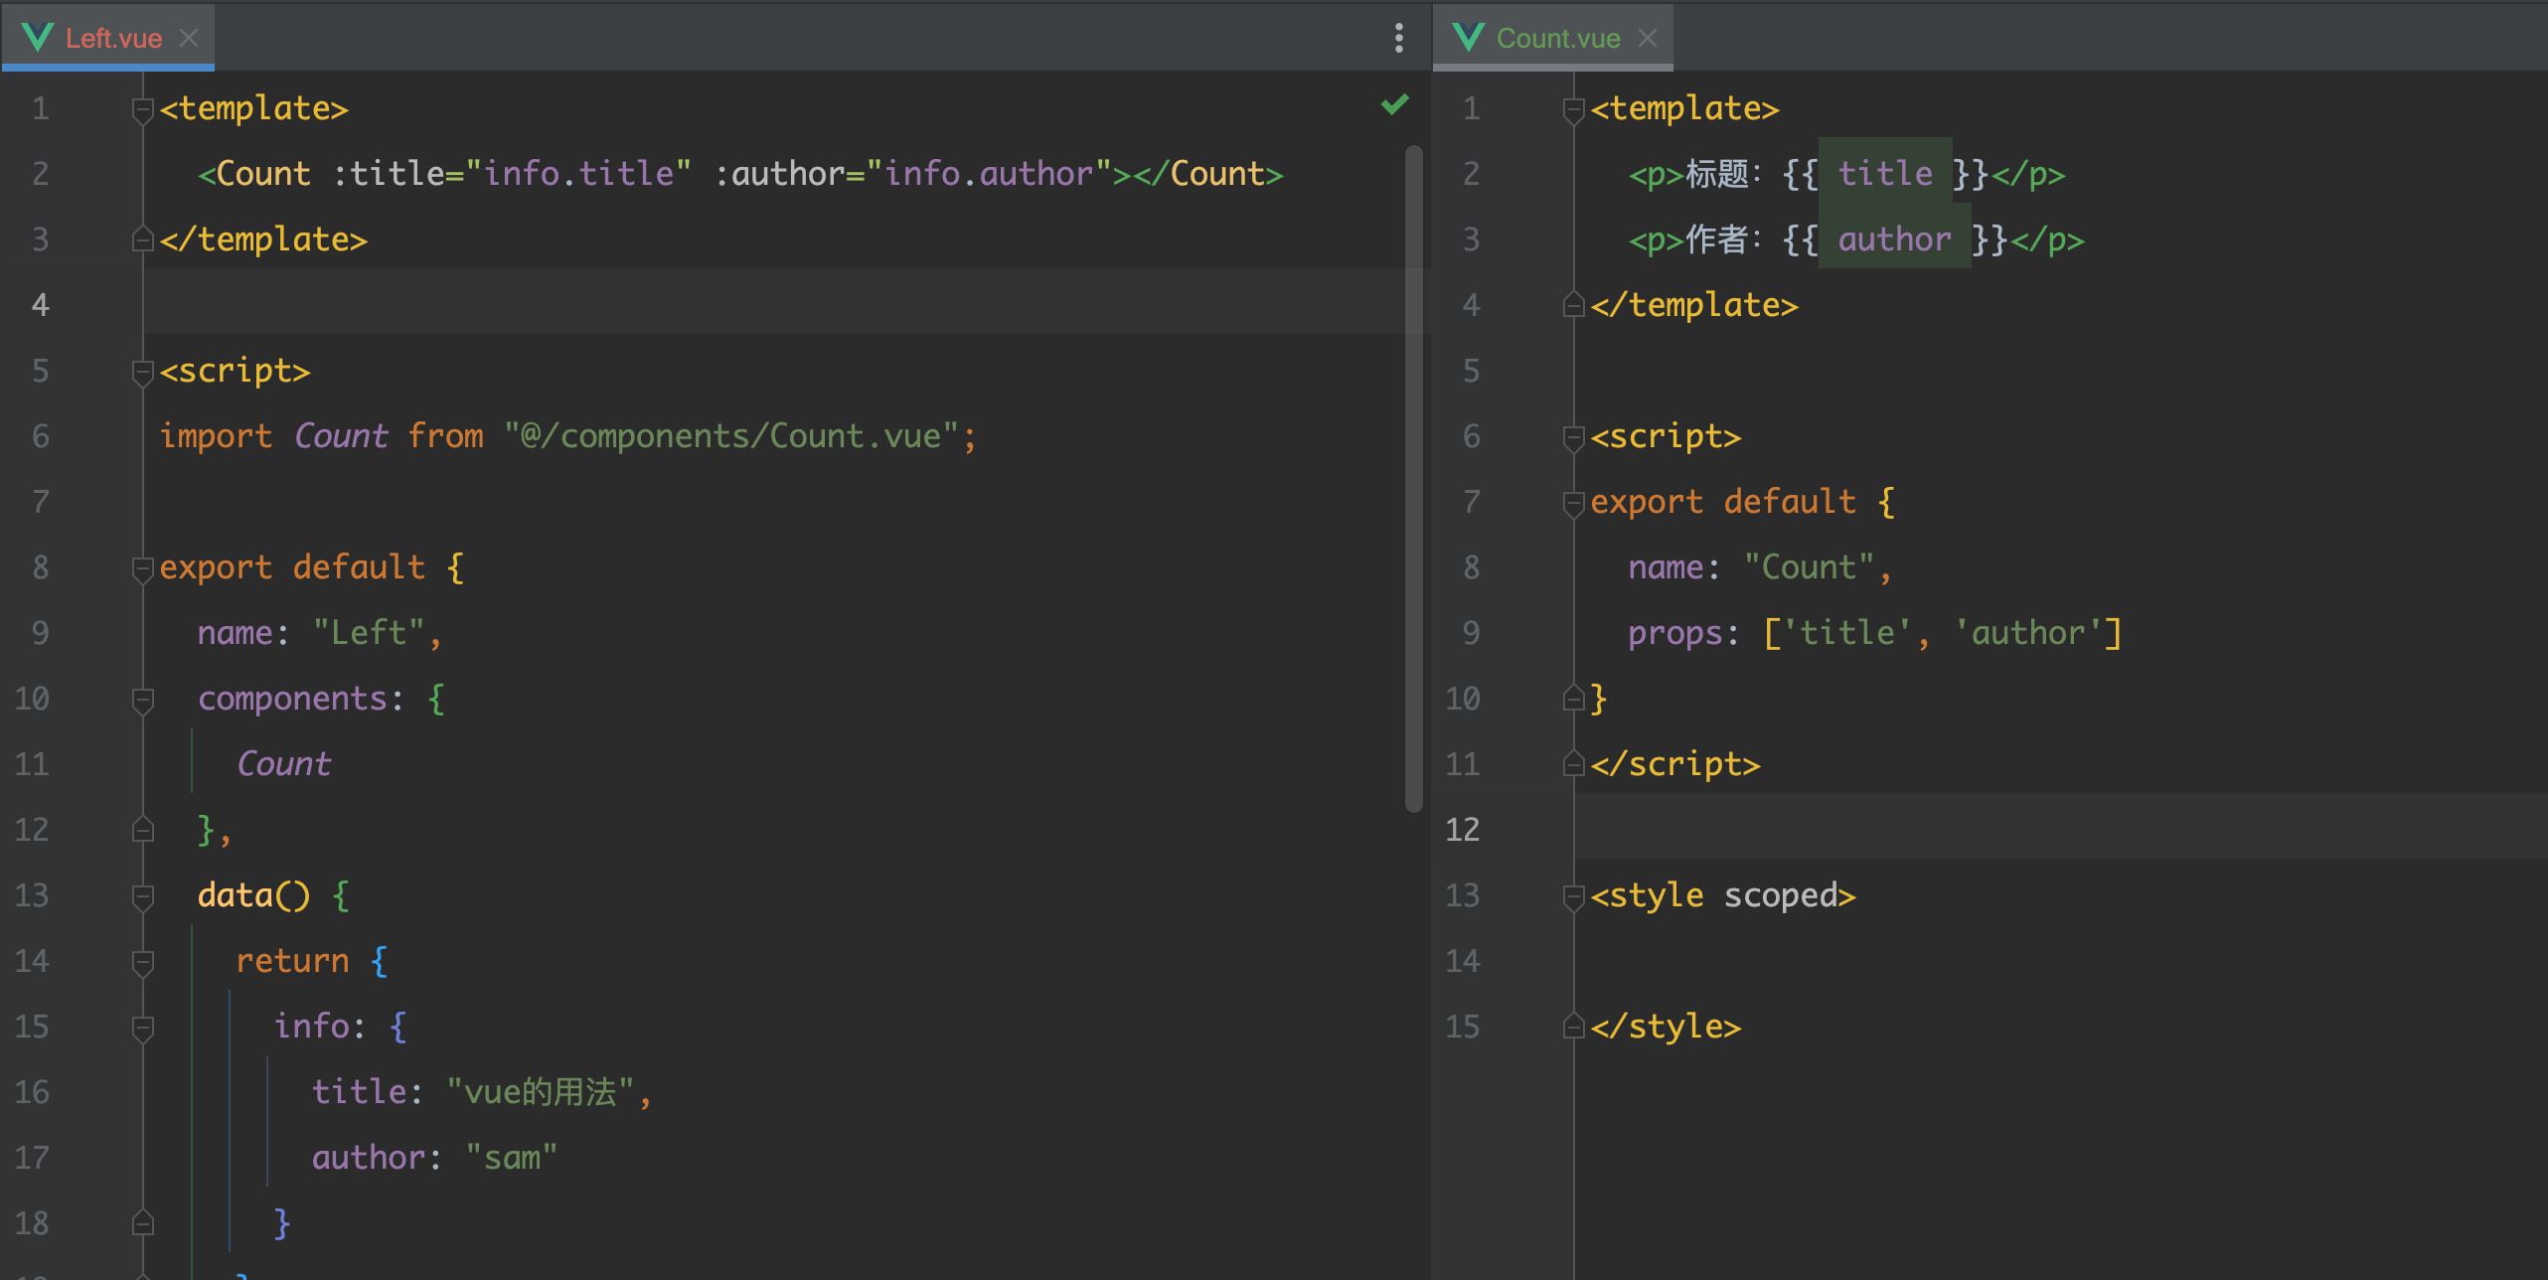Viewport: 2548px width, 1280px height.
Task: Click the <style scoped> tag in Count.vue
Action: click(x=1723, y=895)
